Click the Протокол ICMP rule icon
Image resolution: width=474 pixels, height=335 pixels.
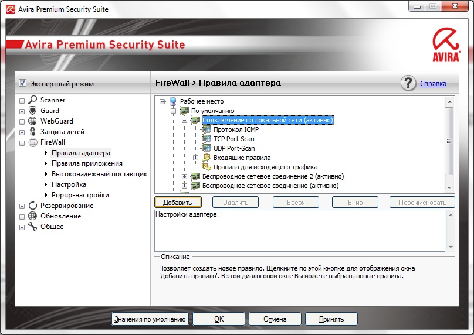tap(206, 129)
